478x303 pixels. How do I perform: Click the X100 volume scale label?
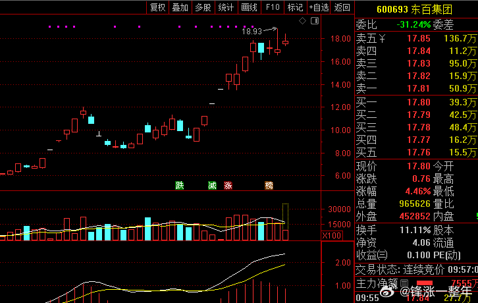(x=332, y=236)
